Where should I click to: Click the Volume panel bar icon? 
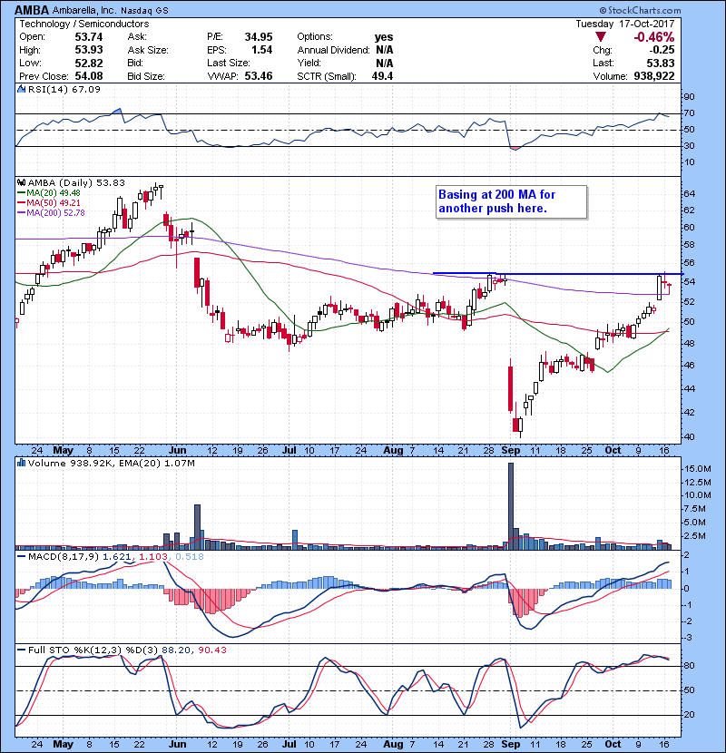21,463
